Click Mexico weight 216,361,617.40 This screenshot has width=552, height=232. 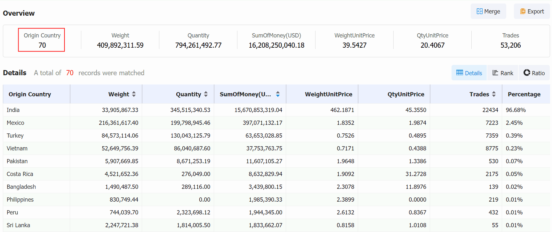tap(118, 123)
